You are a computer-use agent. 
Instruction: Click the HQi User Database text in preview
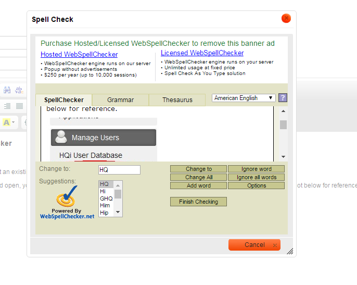(x=91, y=155)
